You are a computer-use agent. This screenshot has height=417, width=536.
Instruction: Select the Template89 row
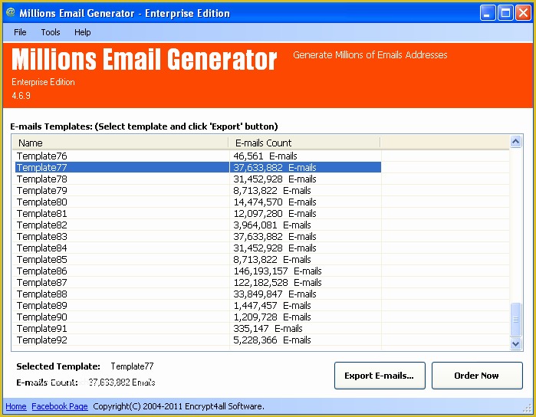[x=199, y=306]
